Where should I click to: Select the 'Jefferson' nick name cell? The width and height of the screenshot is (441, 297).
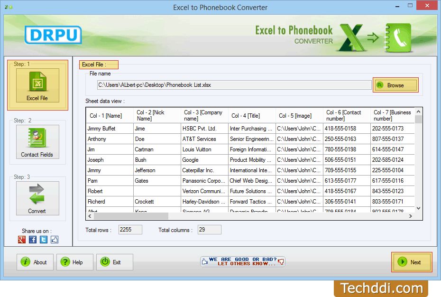(157, 170)
